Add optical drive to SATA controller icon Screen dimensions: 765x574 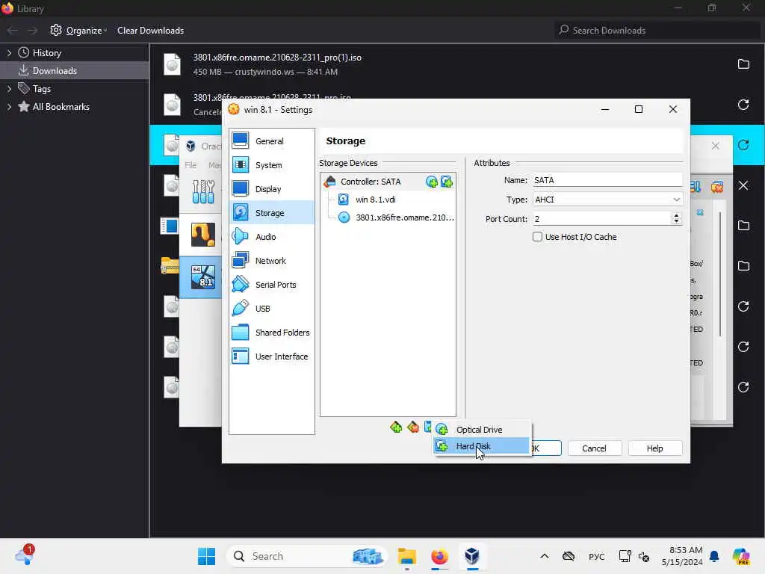tap(431, 182)
